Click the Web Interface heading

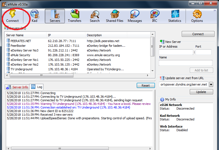pos(171,126)
